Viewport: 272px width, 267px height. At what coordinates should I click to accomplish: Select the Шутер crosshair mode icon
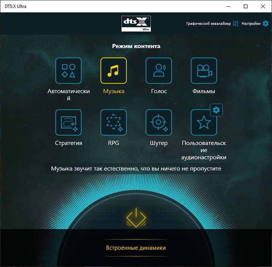159,123
